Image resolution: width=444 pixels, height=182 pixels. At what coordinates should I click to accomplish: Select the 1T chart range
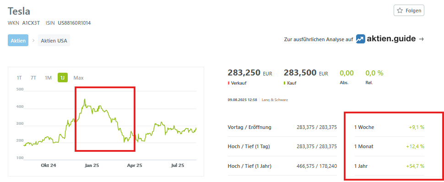19,78
